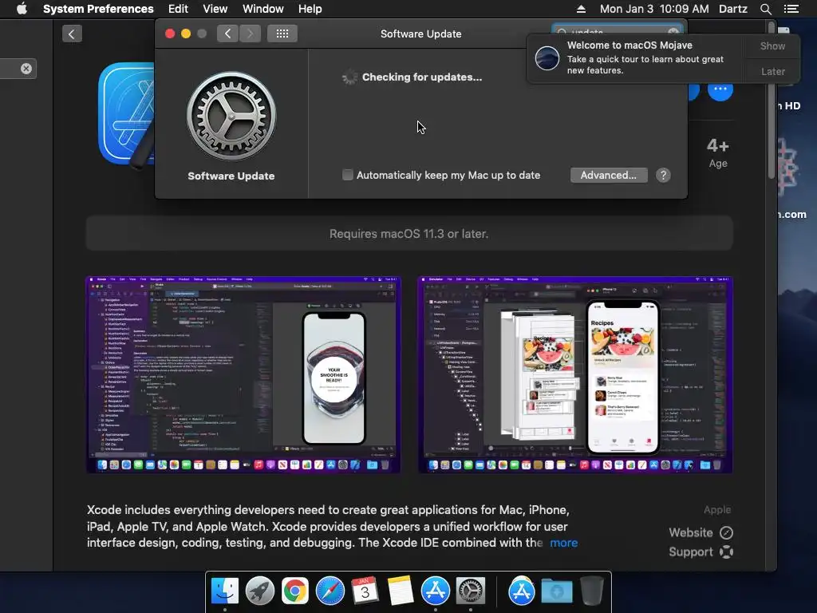Open App Store from the Dock

pos(435,591)
